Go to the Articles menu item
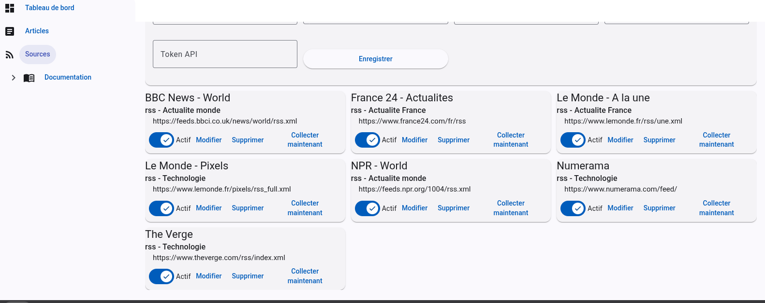 pos(37,31)
